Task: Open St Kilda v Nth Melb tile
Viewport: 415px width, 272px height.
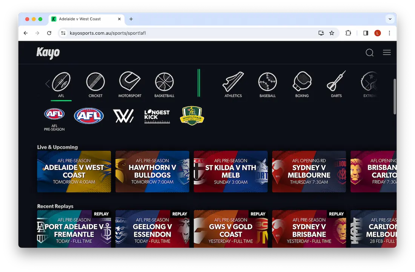Action: (x=231, y=171)
